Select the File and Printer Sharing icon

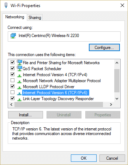tap(19, 62)
